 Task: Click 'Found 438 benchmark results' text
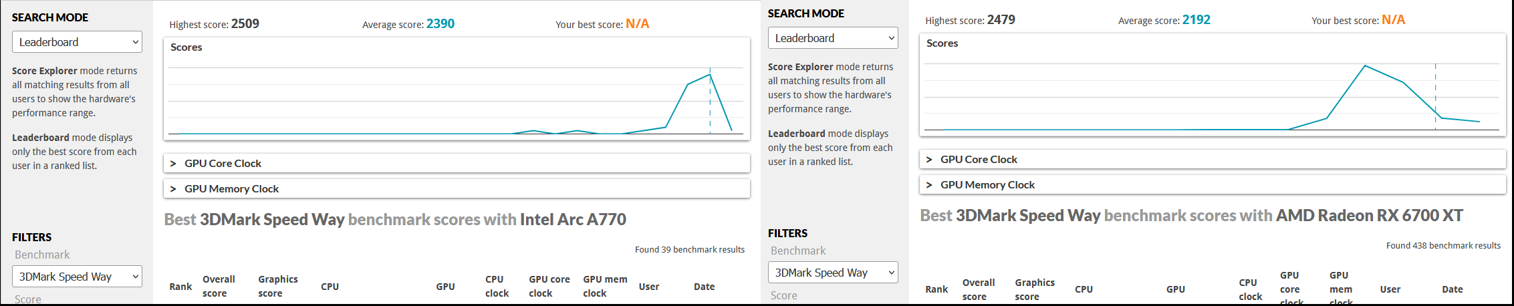click(x=1443, y=245)
